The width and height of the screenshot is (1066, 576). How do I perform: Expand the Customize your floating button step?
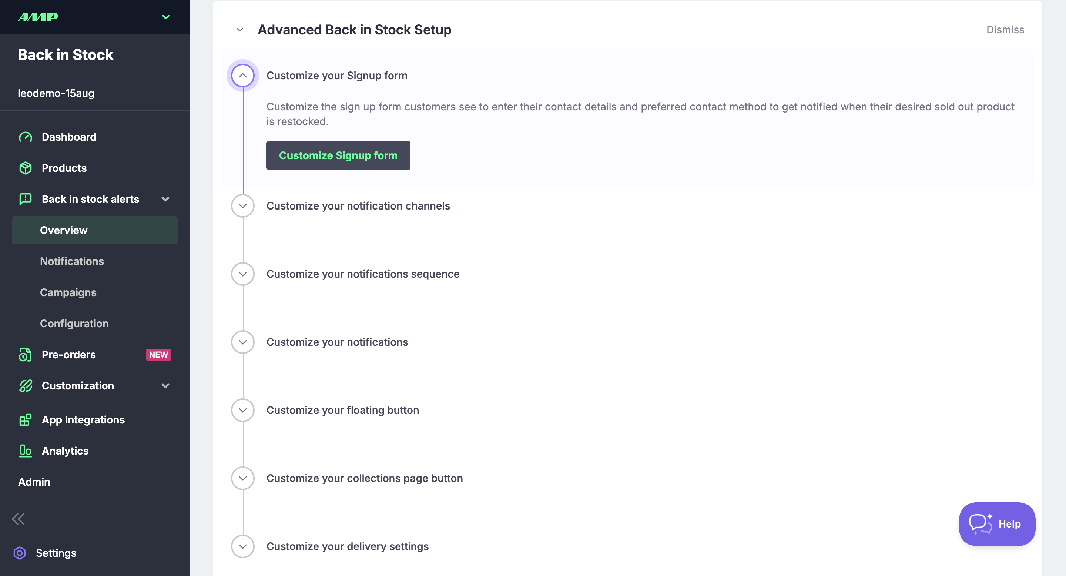[243, 411]
